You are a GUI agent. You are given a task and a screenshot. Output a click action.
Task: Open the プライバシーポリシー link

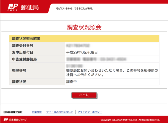[90, 112]
